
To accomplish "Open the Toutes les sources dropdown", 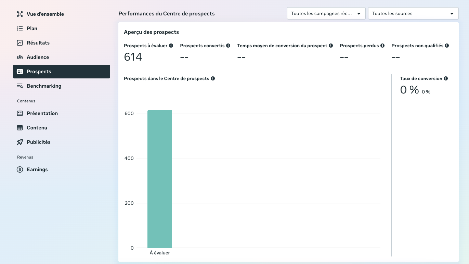I will click(x=413, y=13).
